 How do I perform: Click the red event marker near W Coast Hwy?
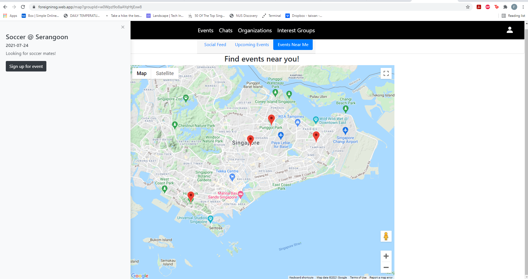(191, 197)
